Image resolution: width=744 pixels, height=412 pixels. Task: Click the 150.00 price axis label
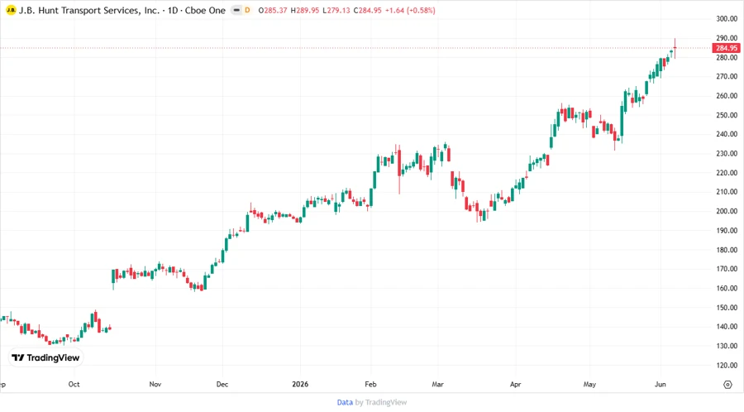pyautogui.click(x=727, y=308)
